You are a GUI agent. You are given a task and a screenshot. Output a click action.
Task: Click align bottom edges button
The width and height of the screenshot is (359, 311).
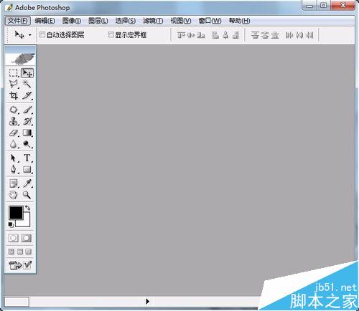tap(201, 35)
